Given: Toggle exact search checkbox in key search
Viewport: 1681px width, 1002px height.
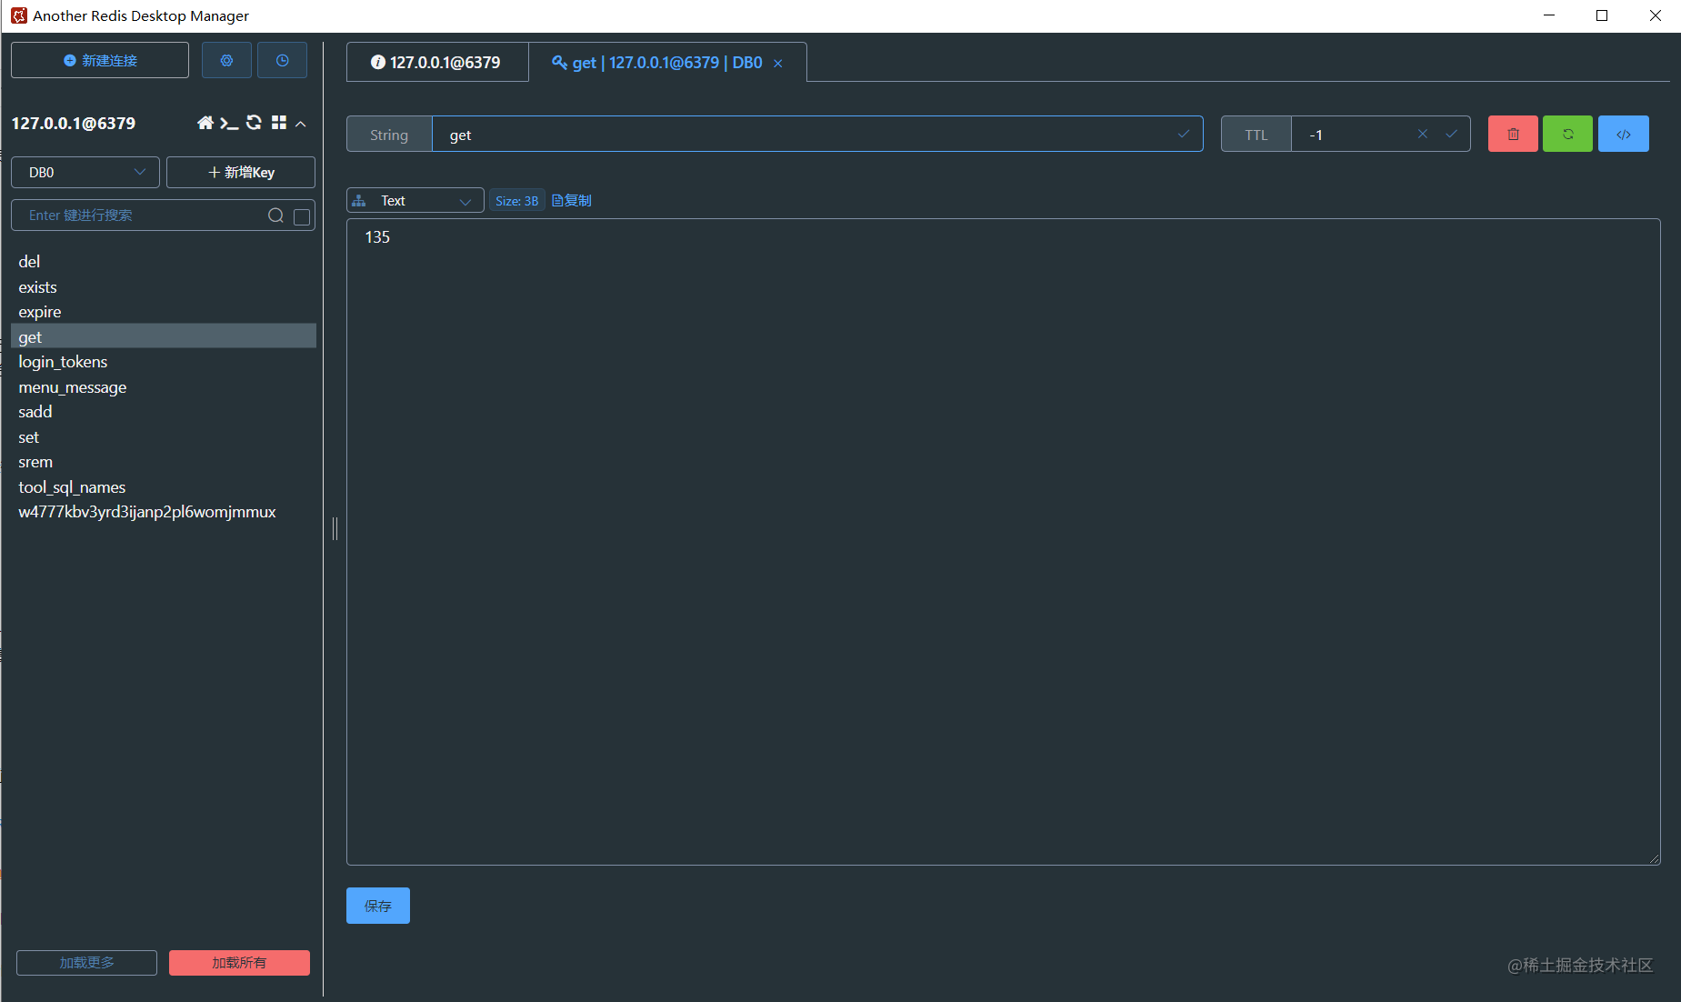Looking at the screenshot, I should (302, 216).
